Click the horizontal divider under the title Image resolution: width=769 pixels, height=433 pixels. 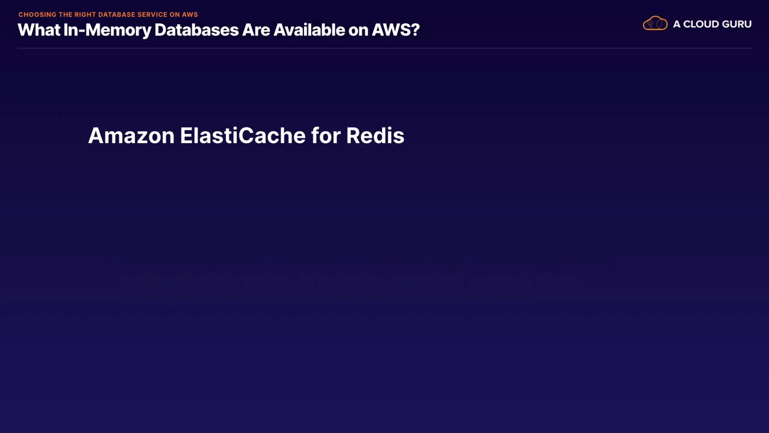pos(384,48)
